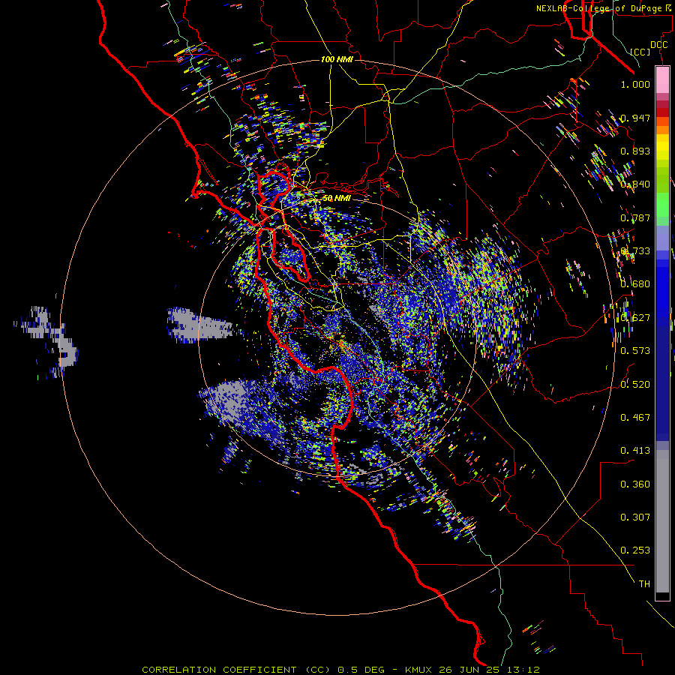Select the 0.680 legend value

pyautogui.click(x=635, y=284)
